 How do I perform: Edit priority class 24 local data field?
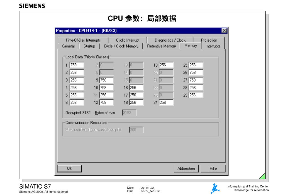[x=166, y=102]
